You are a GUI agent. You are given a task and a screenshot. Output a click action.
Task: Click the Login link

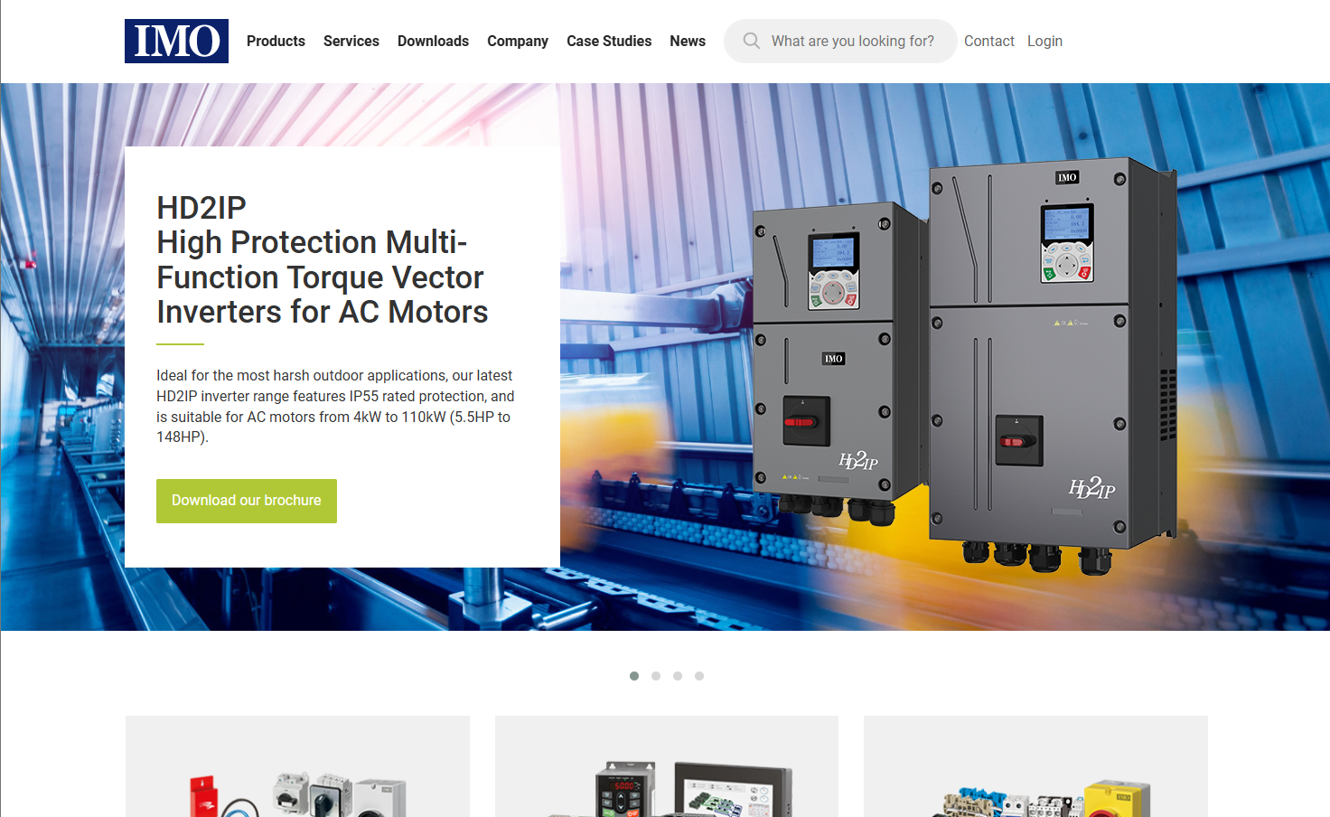click(1044, 42)
